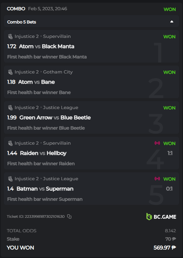Open the Green Arrow vs Blue Beetle match
This screenshot has width=183, height=258.
pos(55,118)
